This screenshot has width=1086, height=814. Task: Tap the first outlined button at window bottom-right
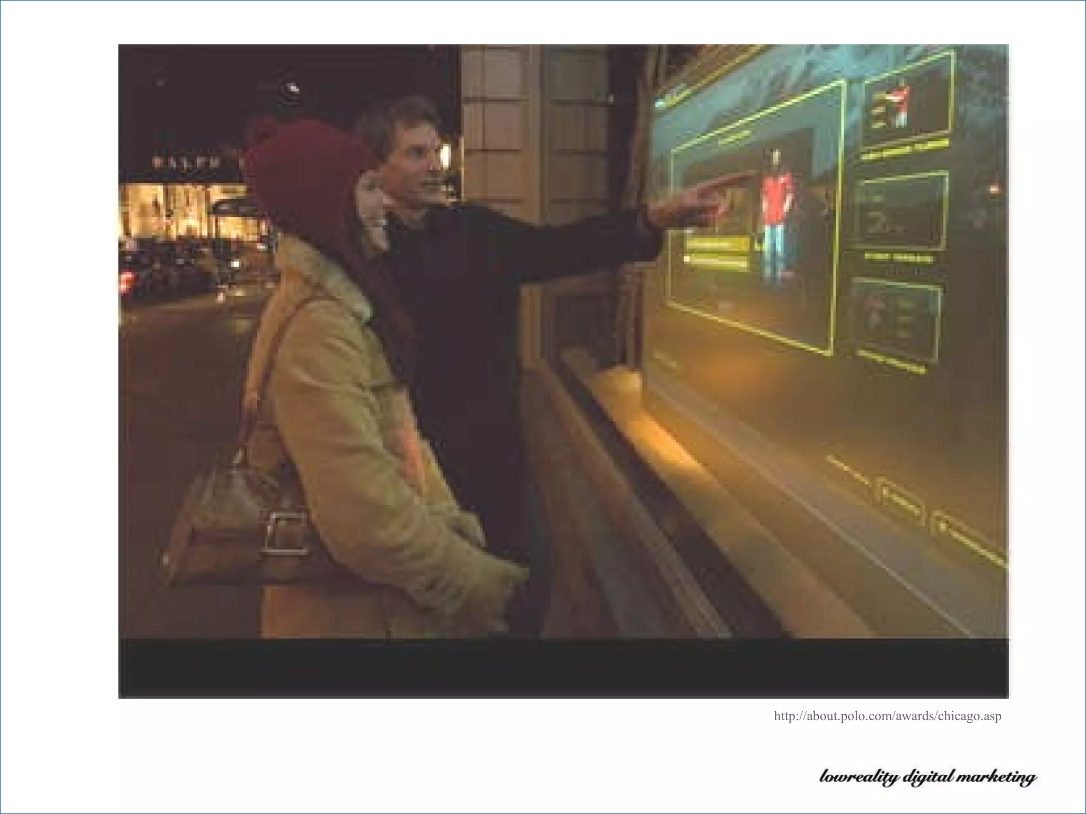tap(901, 502)
